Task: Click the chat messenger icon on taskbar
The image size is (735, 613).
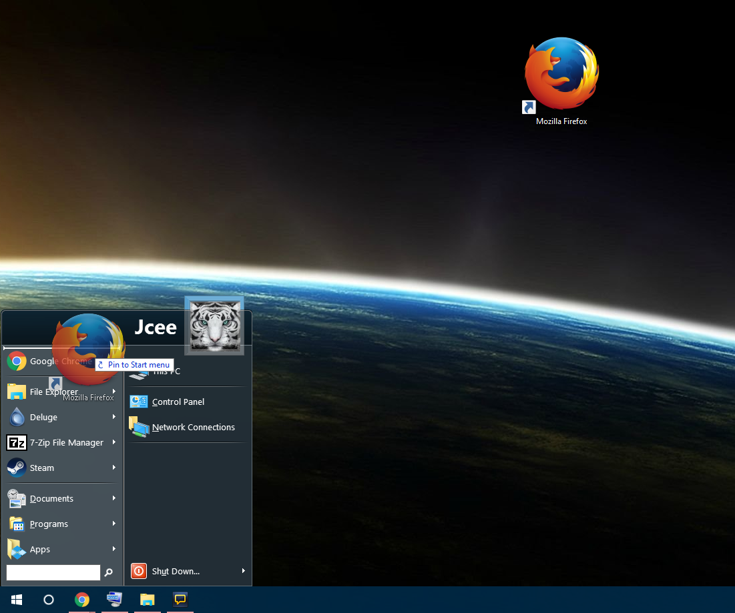Action: [x=180, y=600]
